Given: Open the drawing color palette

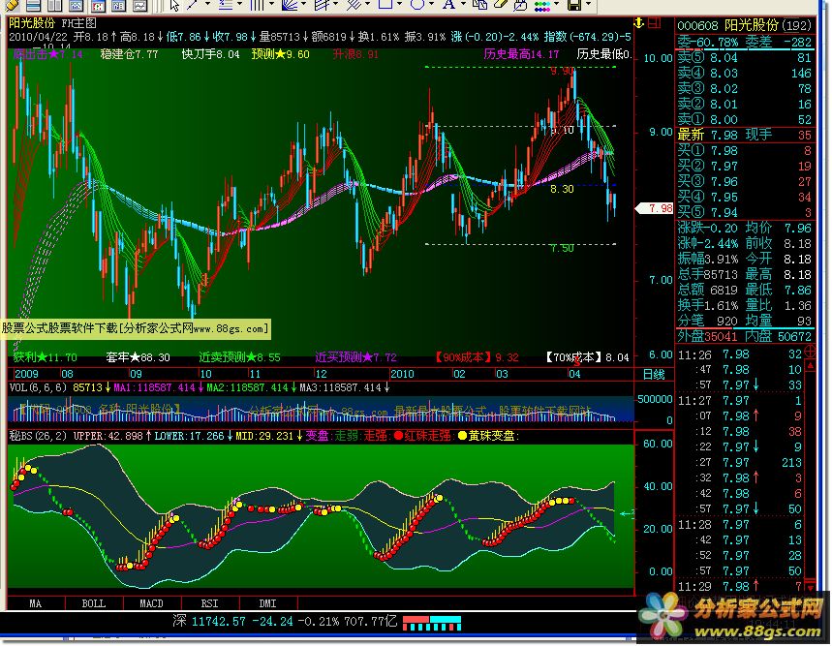Looking at the screenshot, I should pos(543,5).
